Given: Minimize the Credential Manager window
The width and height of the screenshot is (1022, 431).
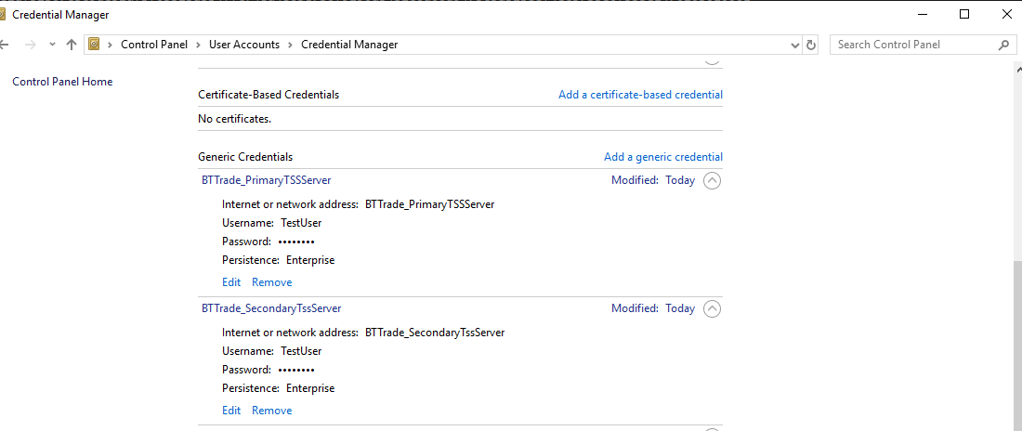Looking at the screenshot, I should (x=923, y=14).
